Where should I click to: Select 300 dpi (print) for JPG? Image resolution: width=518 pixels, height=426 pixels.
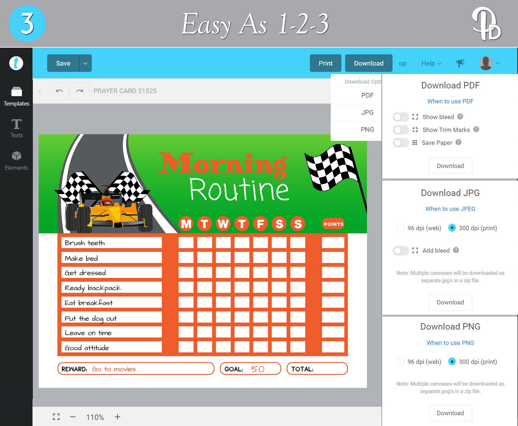[452, 228]
